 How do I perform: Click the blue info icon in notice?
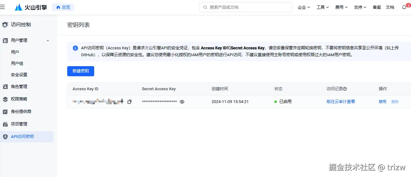pos(75,48)
